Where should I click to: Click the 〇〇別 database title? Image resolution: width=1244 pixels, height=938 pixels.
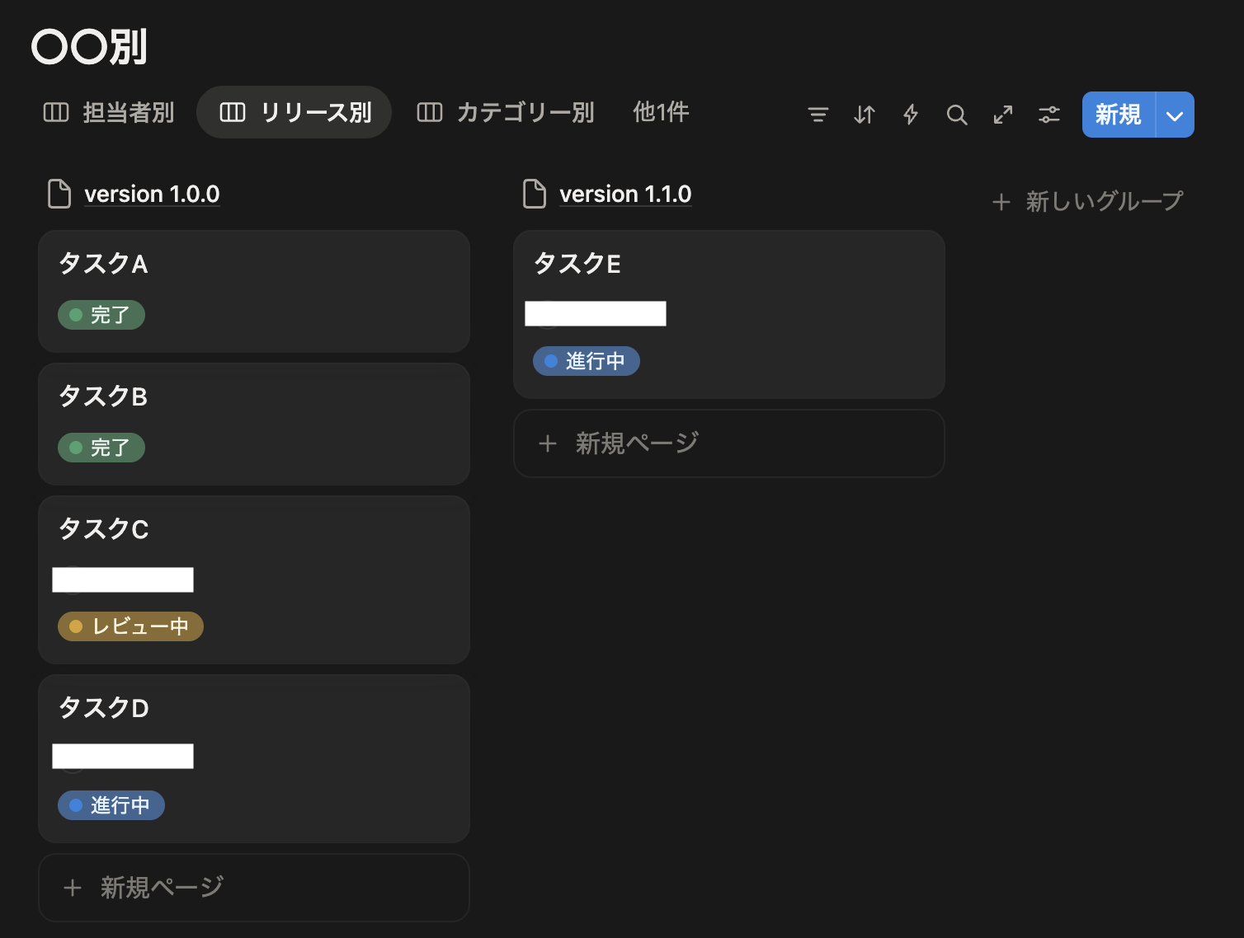point(89,47)
